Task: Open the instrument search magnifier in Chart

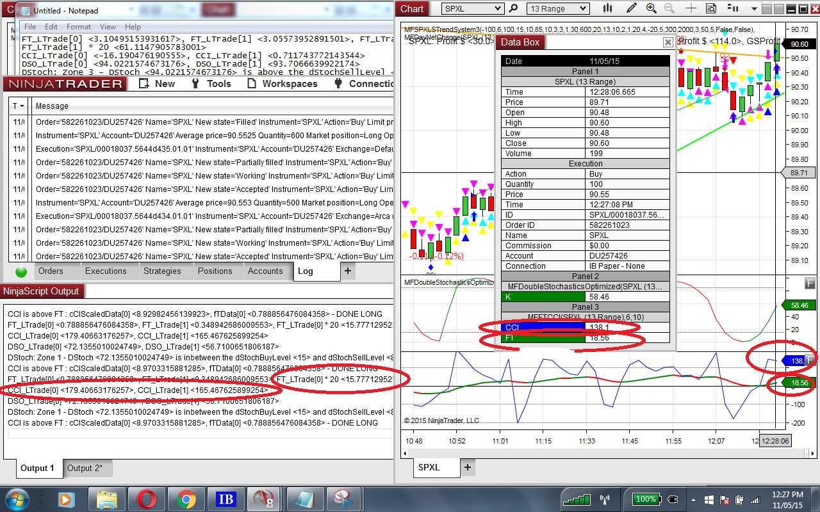Action: pos(513,9)
